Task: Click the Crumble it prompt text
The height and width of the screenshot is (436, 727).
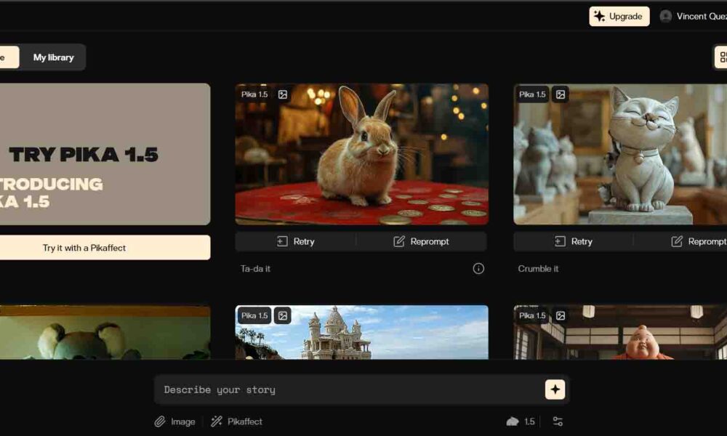Action: point(538,268)
